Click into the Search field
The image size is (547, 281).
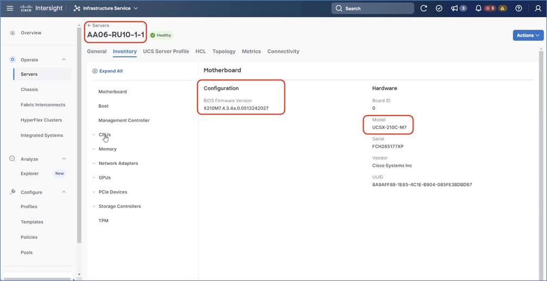click(373, 8)
